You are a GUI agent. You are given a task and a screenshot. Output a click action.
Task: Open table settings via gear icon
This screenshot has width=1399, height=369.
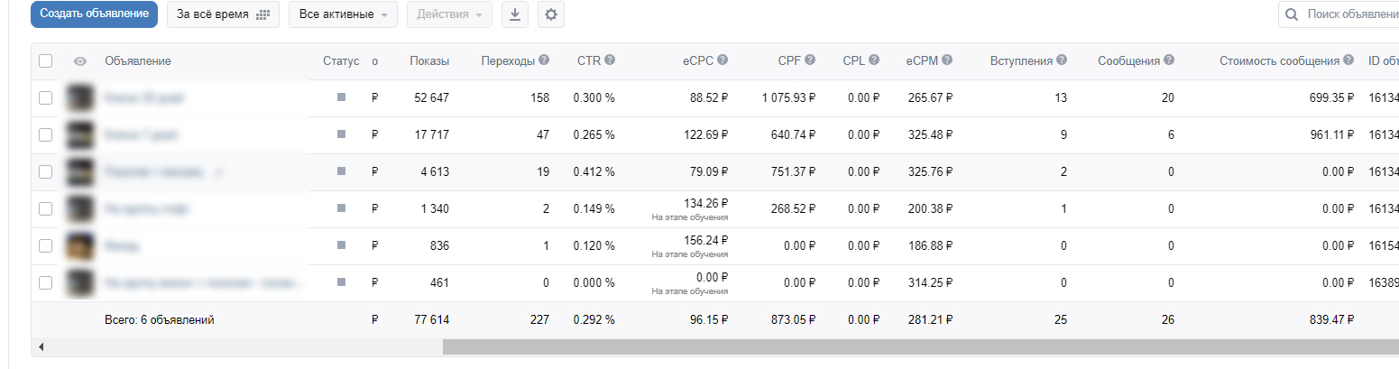[551, 14]
